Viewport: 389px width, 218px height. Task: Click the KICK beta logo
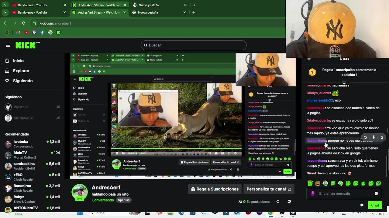(28, 45)
